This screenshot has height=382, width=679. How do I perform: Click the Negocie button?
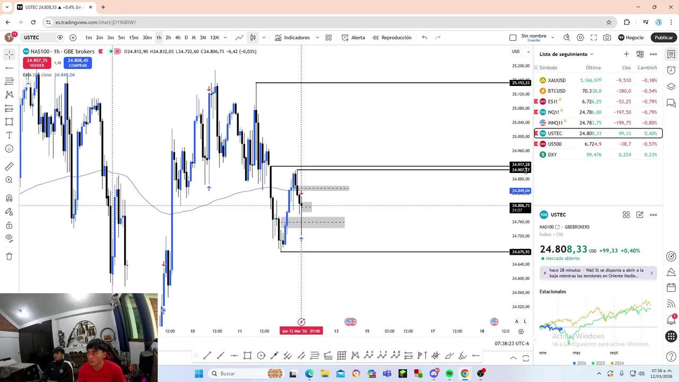click(x=631, y=38)
